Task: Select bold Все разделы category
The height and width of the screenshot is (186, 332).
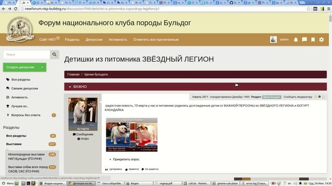Action: (x=16, y=136)
